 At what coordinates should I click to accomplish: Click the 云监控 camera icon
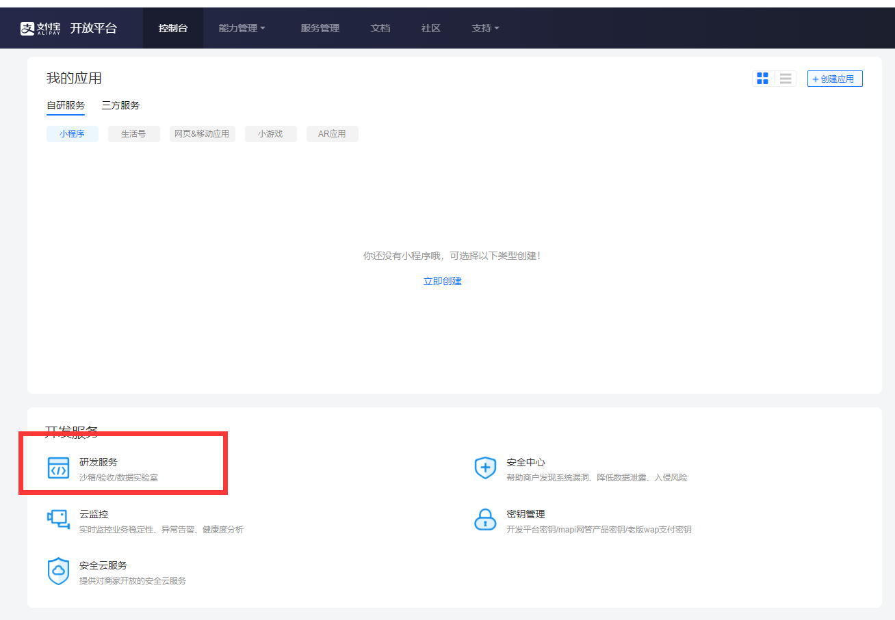58,520
